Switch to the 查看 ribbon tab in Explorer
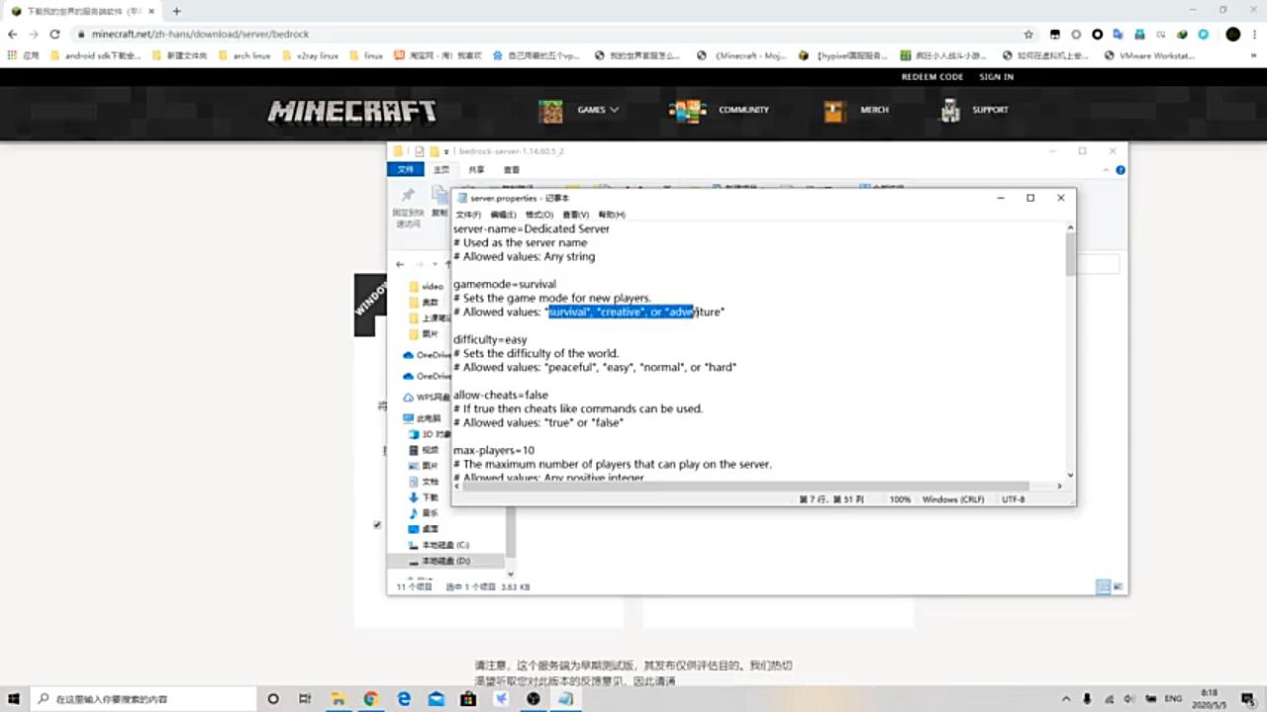Screen dimensions: 1267x712 pos(512,170)
